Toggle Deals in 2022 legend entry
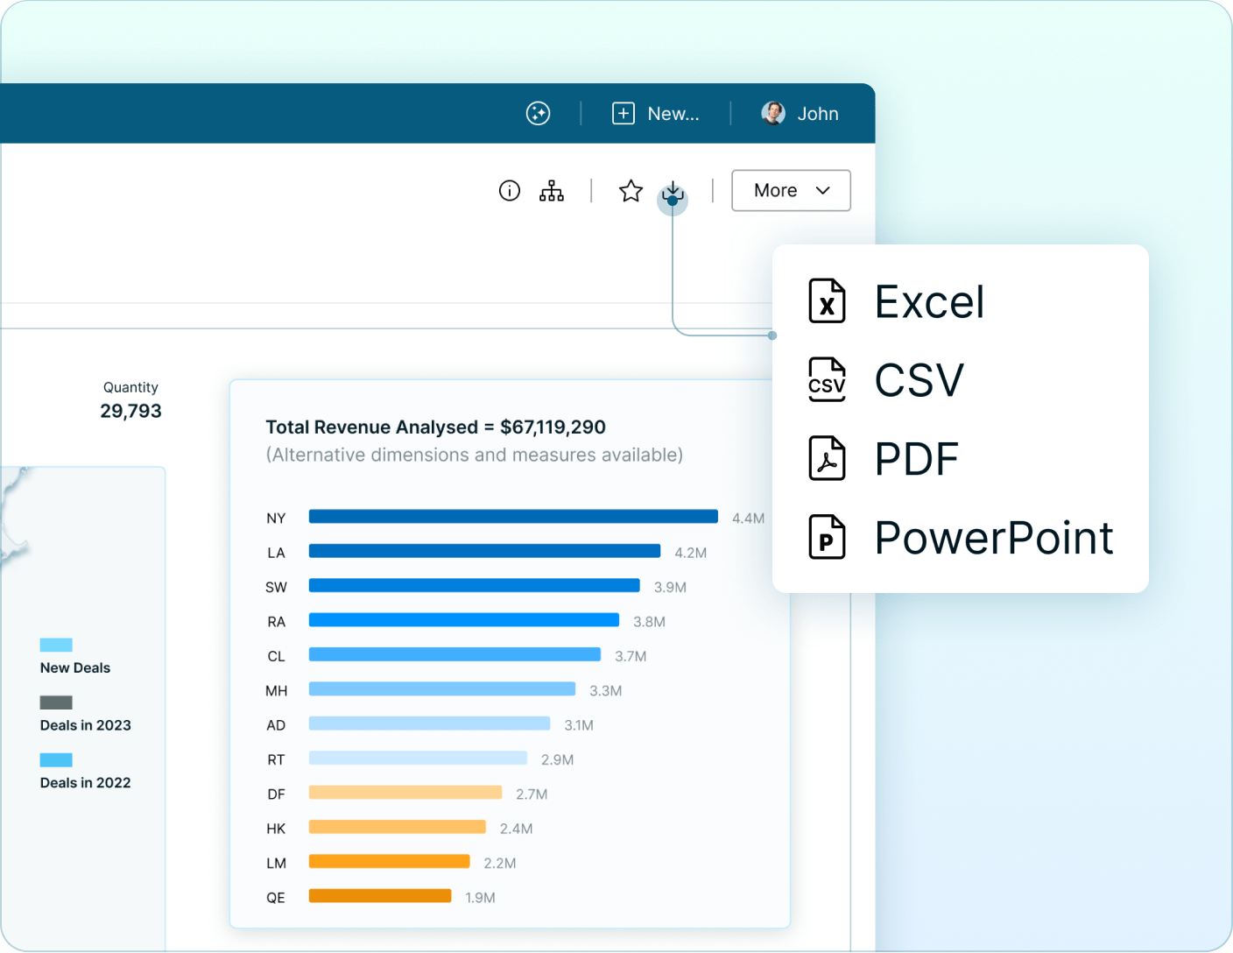Image resolution: width=1233 pixels, height=953 pixels. coord(84,782)
